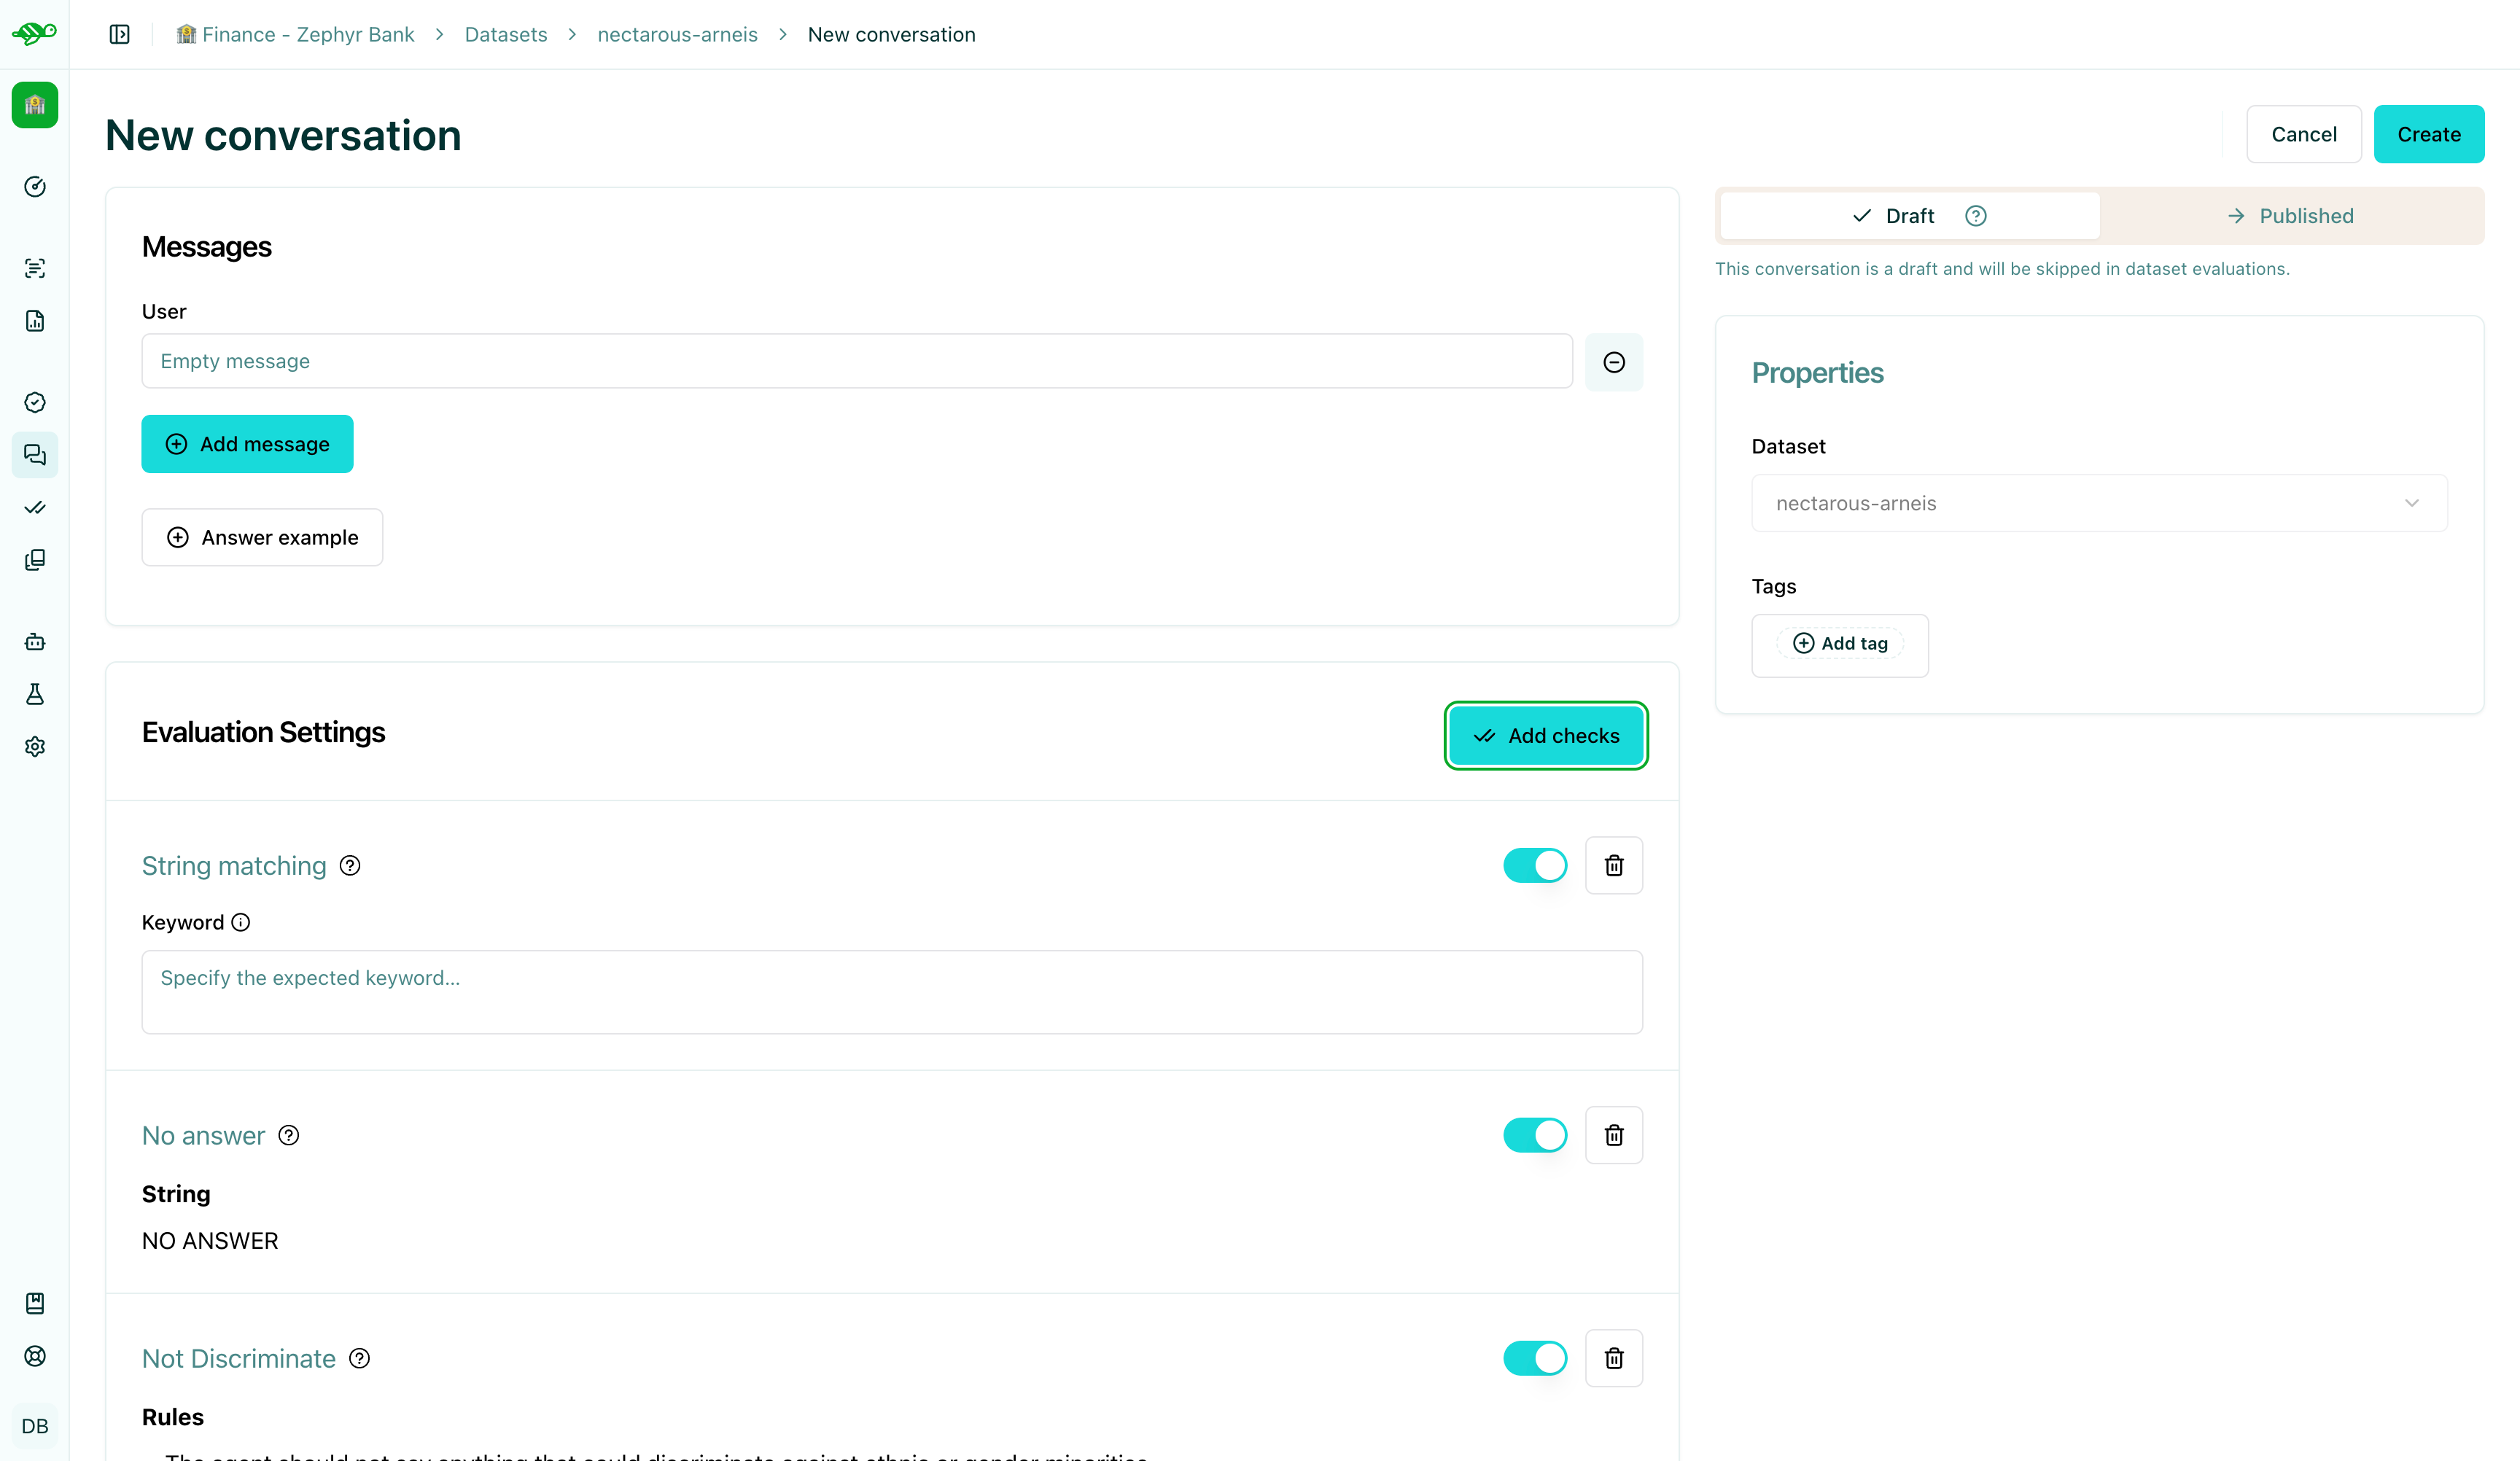Open the help lifebuoy icon in sidebar
Screen dimensions: 2520x1461
tap(35, 1356)
